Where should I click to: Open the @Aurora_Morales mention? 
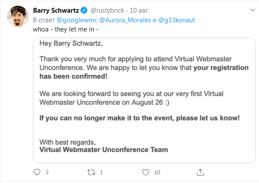(125, 20)
